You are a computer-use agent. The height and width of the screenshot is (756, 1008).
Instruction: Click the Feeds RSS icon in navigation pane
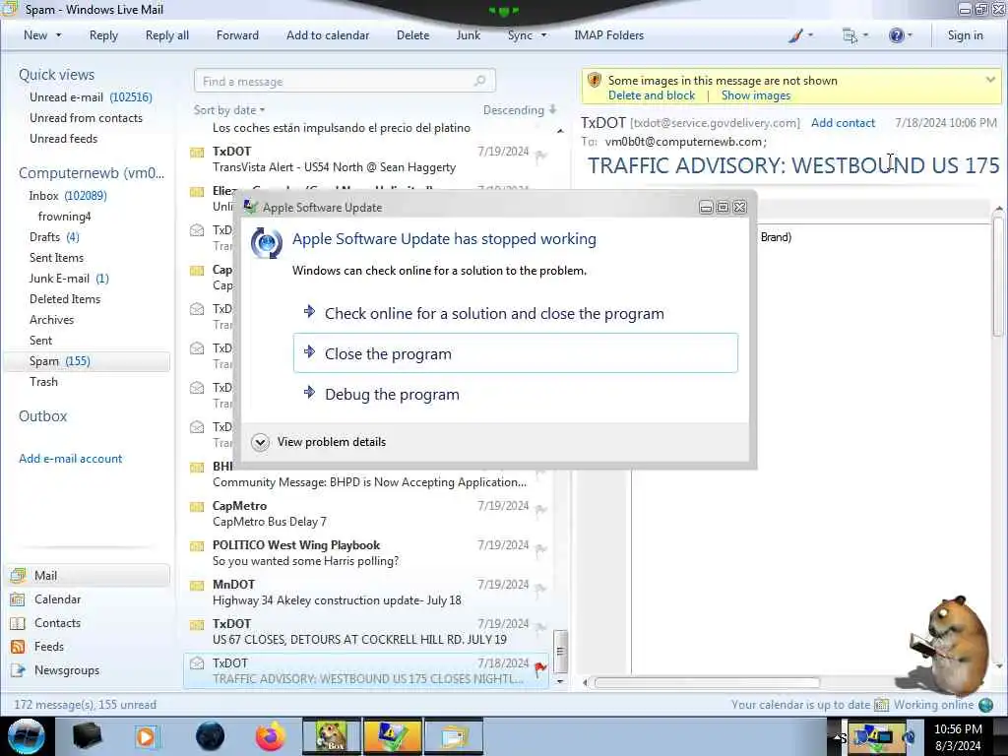click(18, 647)
